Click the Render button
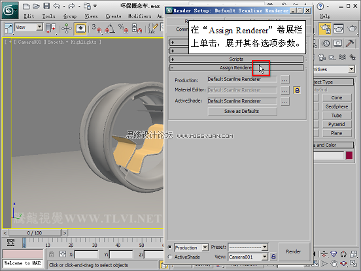Screen dimensions: 361x271 [x=294, y=251]
